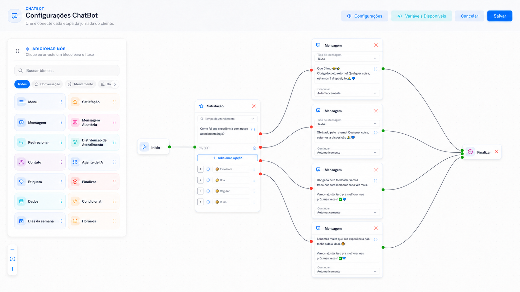Insert variable in 'Obrigado pelo feedback' message
The width and height of the screenshot is (520, 292).
(375, 181)
